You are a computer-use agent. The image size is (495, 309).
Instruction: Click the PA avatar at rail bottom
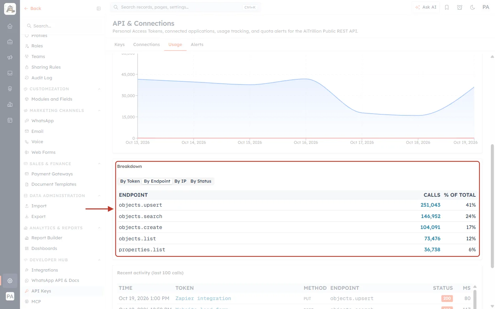coord(10,296)
